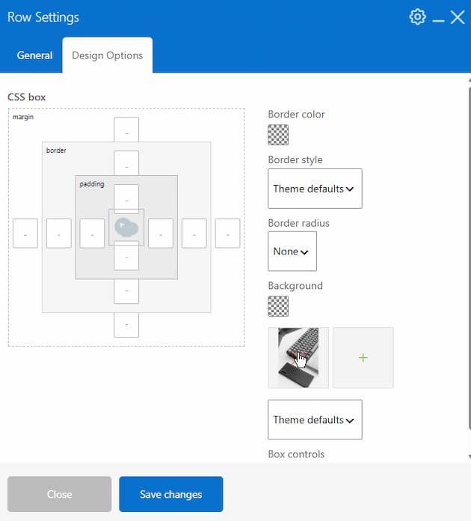Click the gray Close button
This screenshot has height=521, width=471.
pyautogui.click(x=59, y=494)
